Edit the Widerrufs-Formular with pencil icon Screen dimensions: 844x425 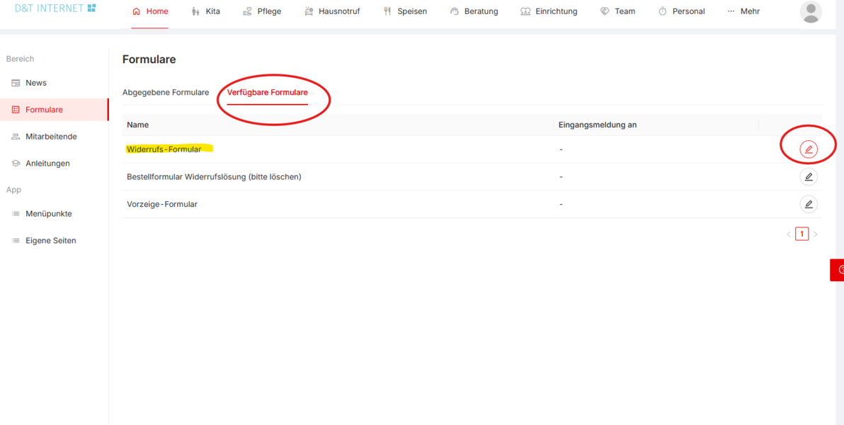point(808,149)
